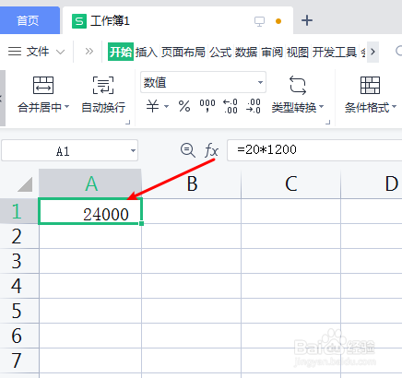Select the 开始 ribbon tab
The image size is (402, 378).
[121, 52]
